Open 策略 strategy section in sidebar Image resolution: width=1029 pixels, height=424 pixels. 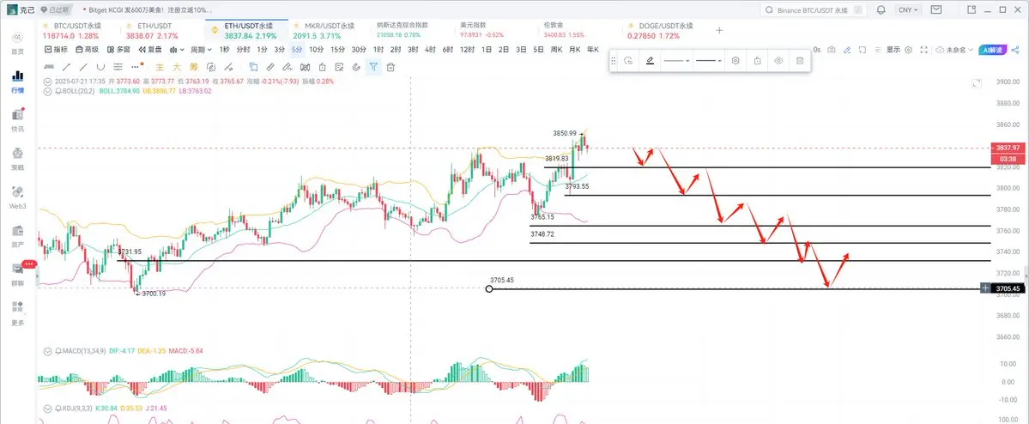pyautogui.click(x=18, y=159)
